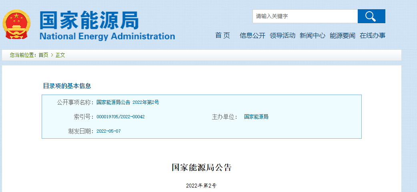Image resolution: width=417 pixels, height=192 pixels.
Task: Open the 首 页 navigation menu item
Action: [x=223, y=36]
